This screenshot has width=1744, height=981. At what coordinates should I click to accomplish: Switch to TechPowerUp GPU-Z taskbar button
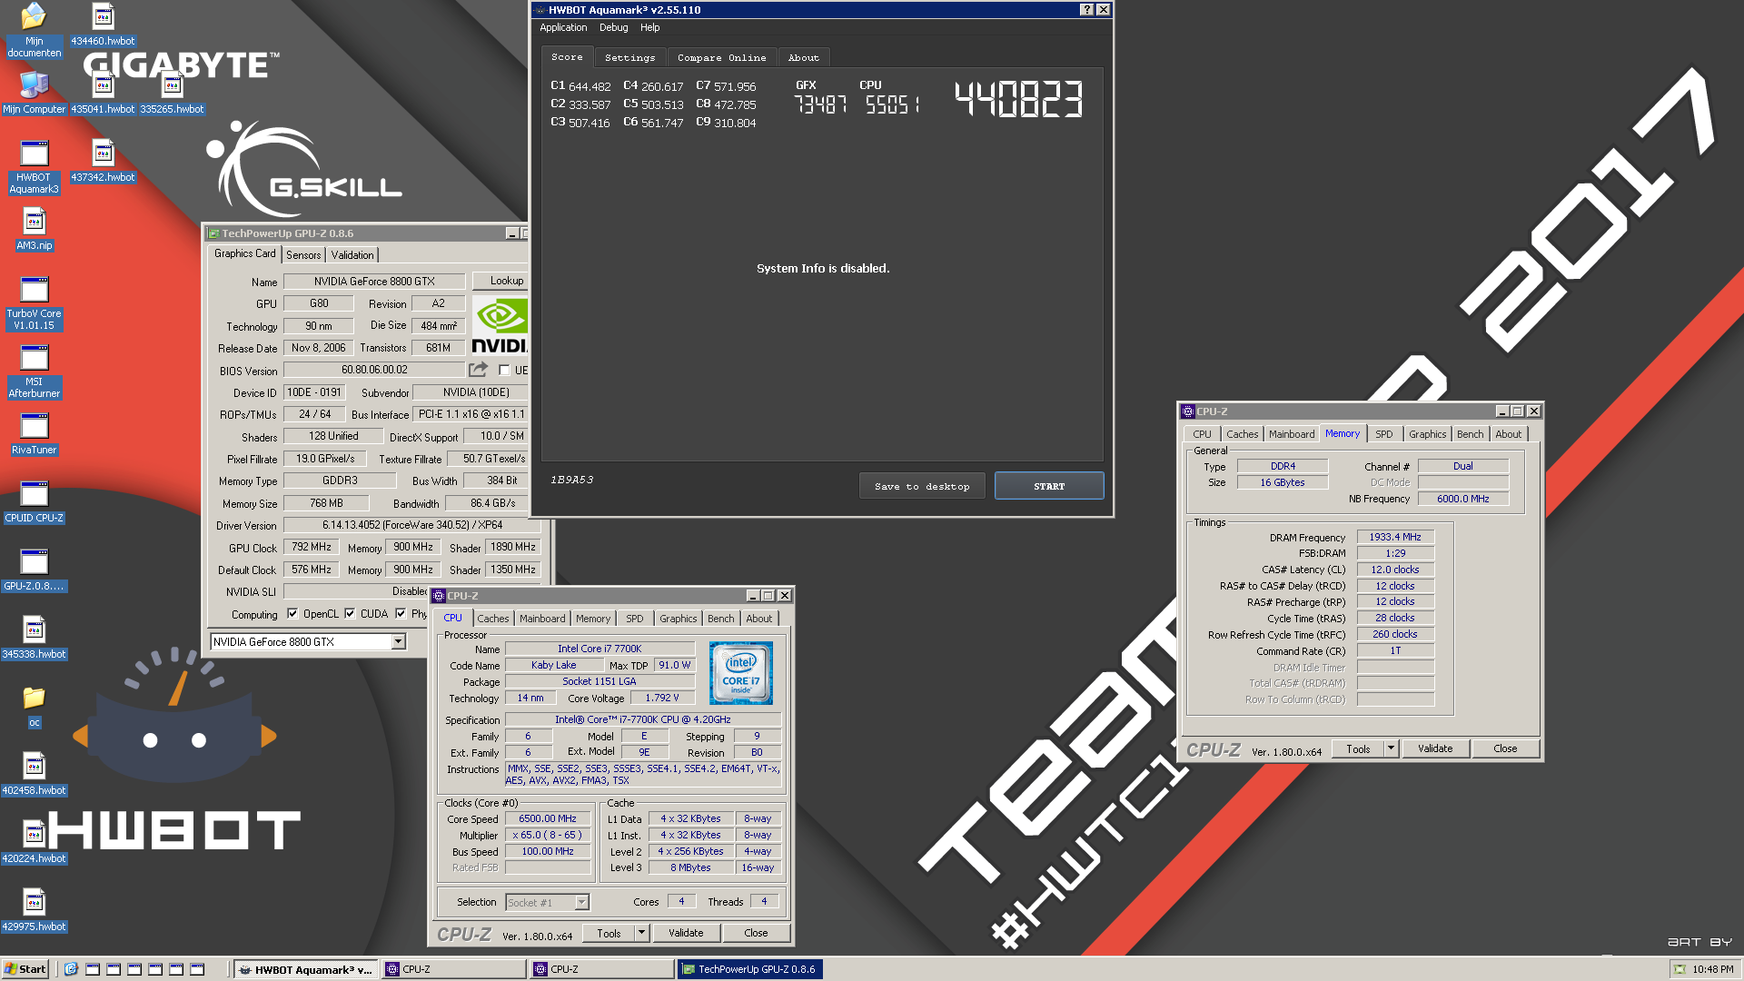point(750,969)
